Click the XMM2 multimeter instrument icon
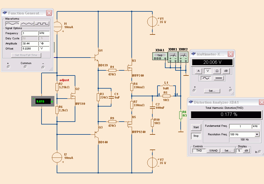 click(183, 57)
